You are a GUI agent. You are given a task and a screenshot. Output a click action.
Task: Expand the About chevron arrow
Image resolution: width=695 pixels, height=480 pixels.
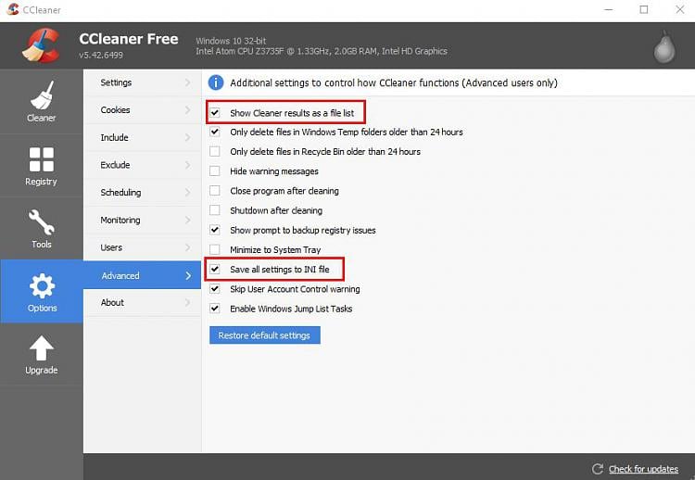[188, 302]
